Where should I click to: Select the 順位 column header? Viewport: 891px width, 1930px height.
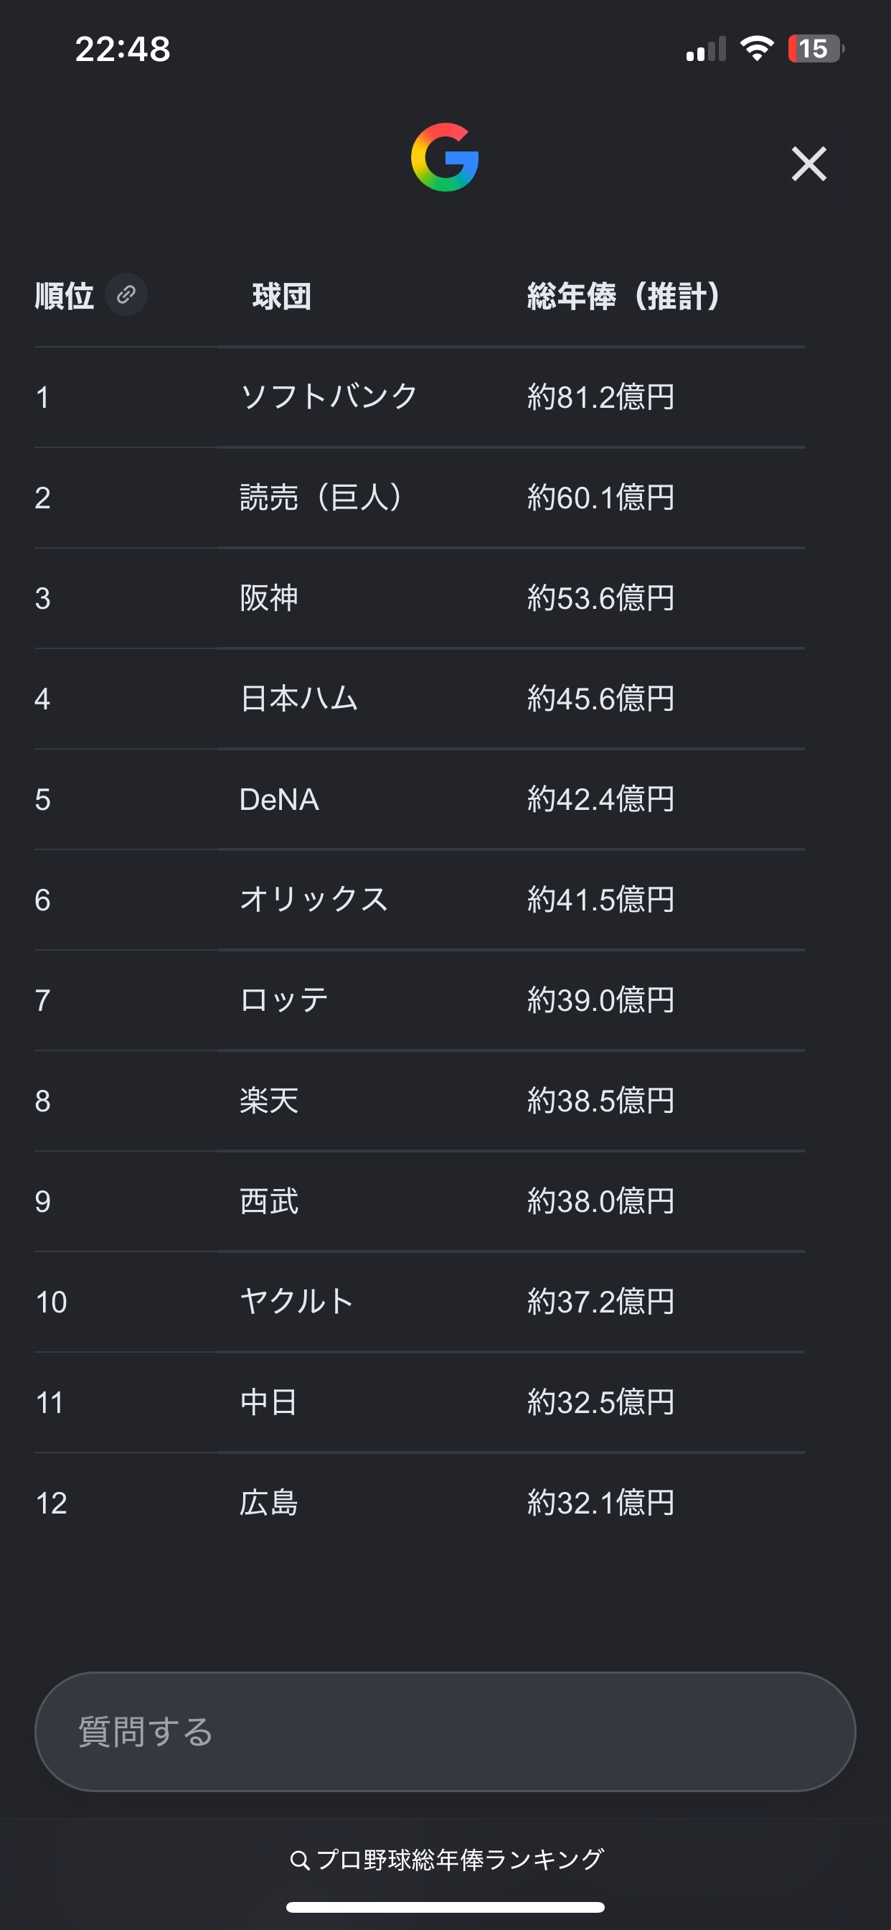(x=65, y=296)
